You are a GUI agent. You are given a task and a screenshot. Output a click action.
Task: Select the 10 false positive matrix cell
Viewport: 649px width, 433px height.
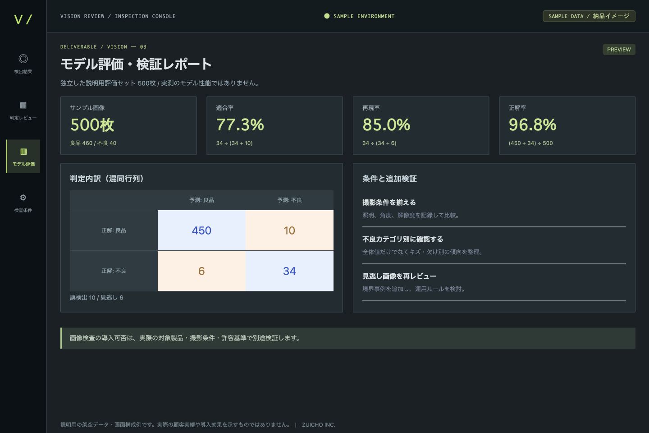289,230
